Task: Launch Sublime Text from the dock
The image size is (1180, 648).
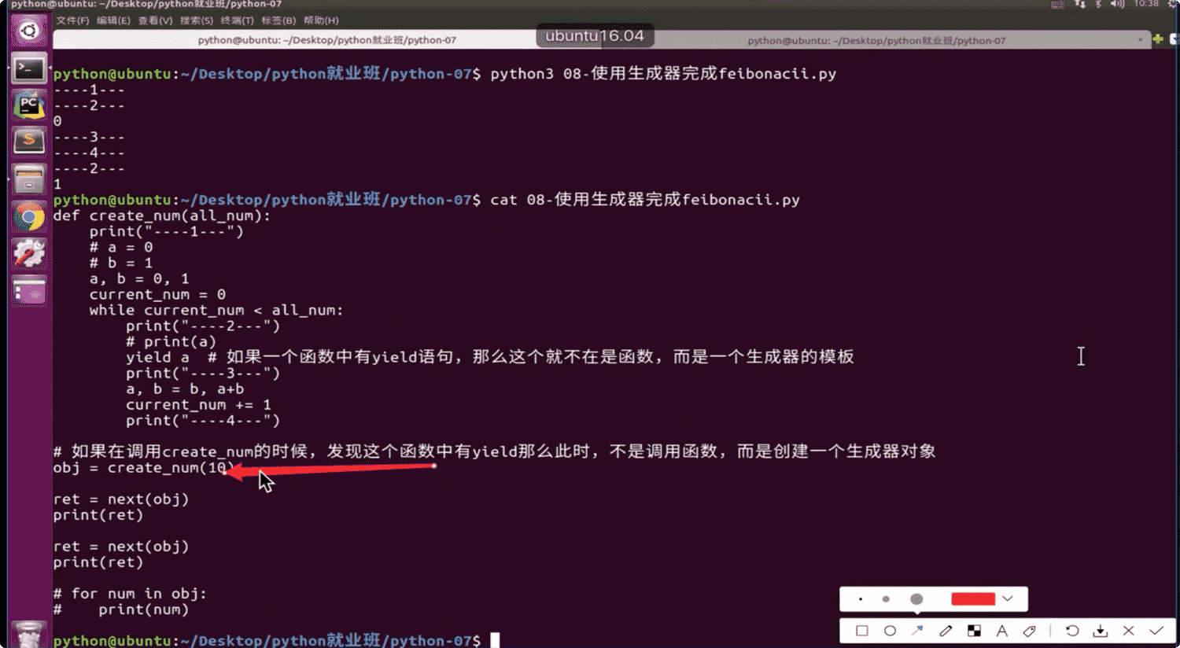Action: coord(29,142)
